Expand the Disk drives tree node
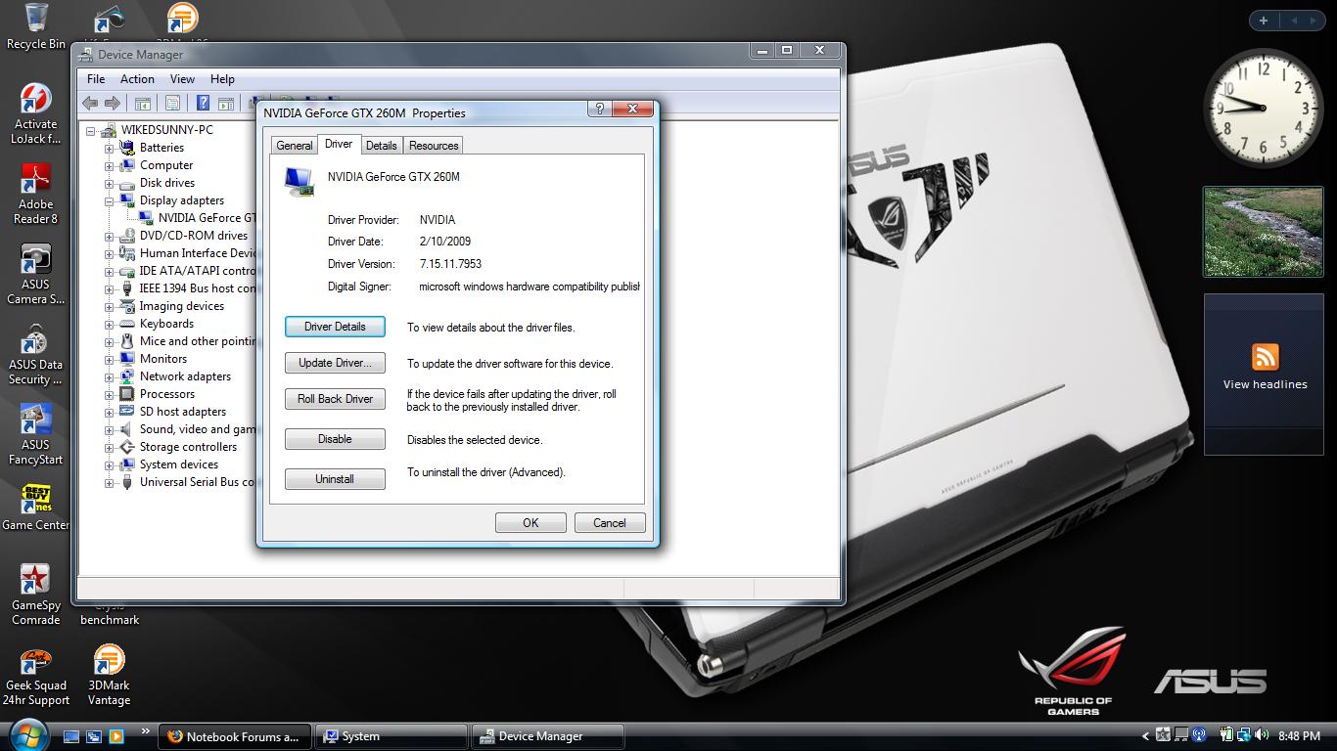Screen dimensions: 1337x751 pos(109,183)
